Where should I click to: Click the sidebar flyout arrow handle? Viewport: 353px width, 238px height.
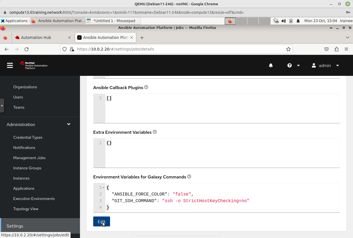coord(2,106)
